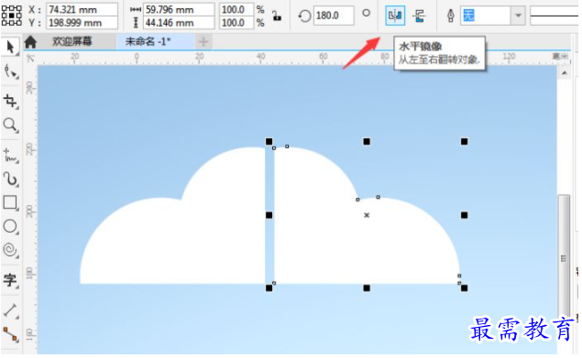Select the Freehand drawing tool
The width and height of the screenshot is (582, 358).
[x=10, y=156]
